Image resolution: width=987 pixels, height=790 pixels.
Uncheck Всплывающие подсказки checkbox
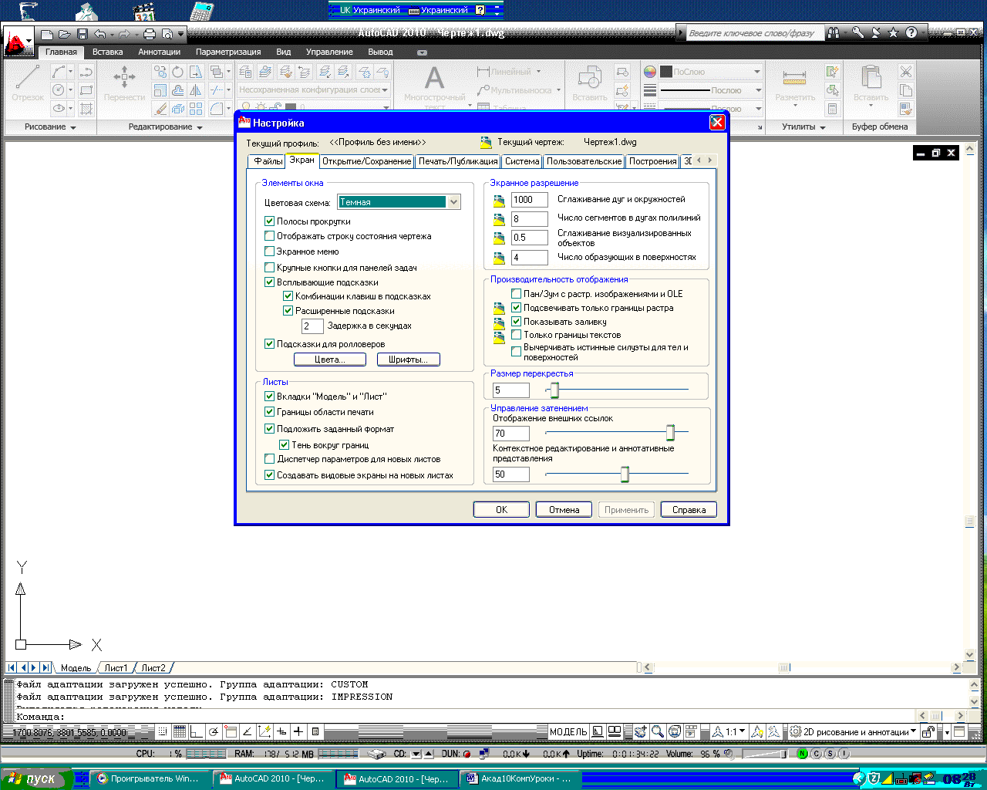269,282
